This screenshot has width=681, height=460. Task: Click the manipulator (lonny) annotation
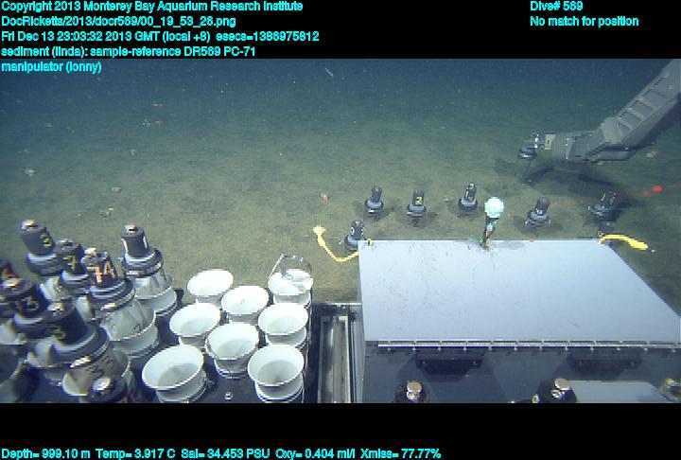pyautogui.click(x=51, y=66)
